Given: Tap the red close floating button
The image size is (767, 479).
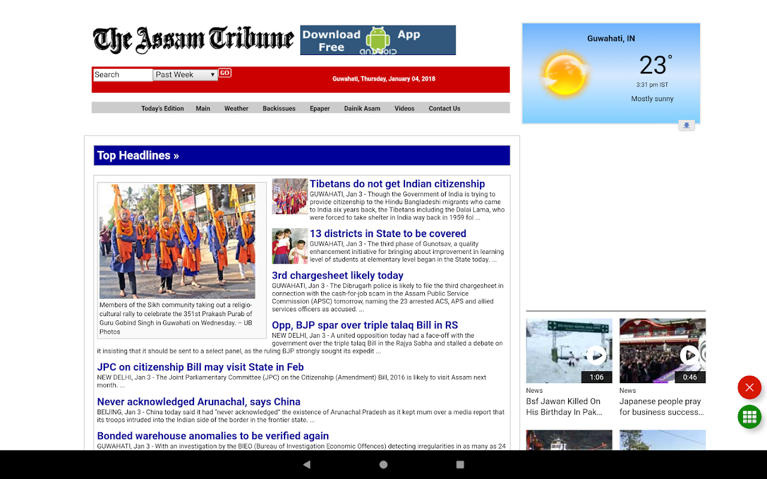Looking at the screenshot, I should (x=749, y=387).
